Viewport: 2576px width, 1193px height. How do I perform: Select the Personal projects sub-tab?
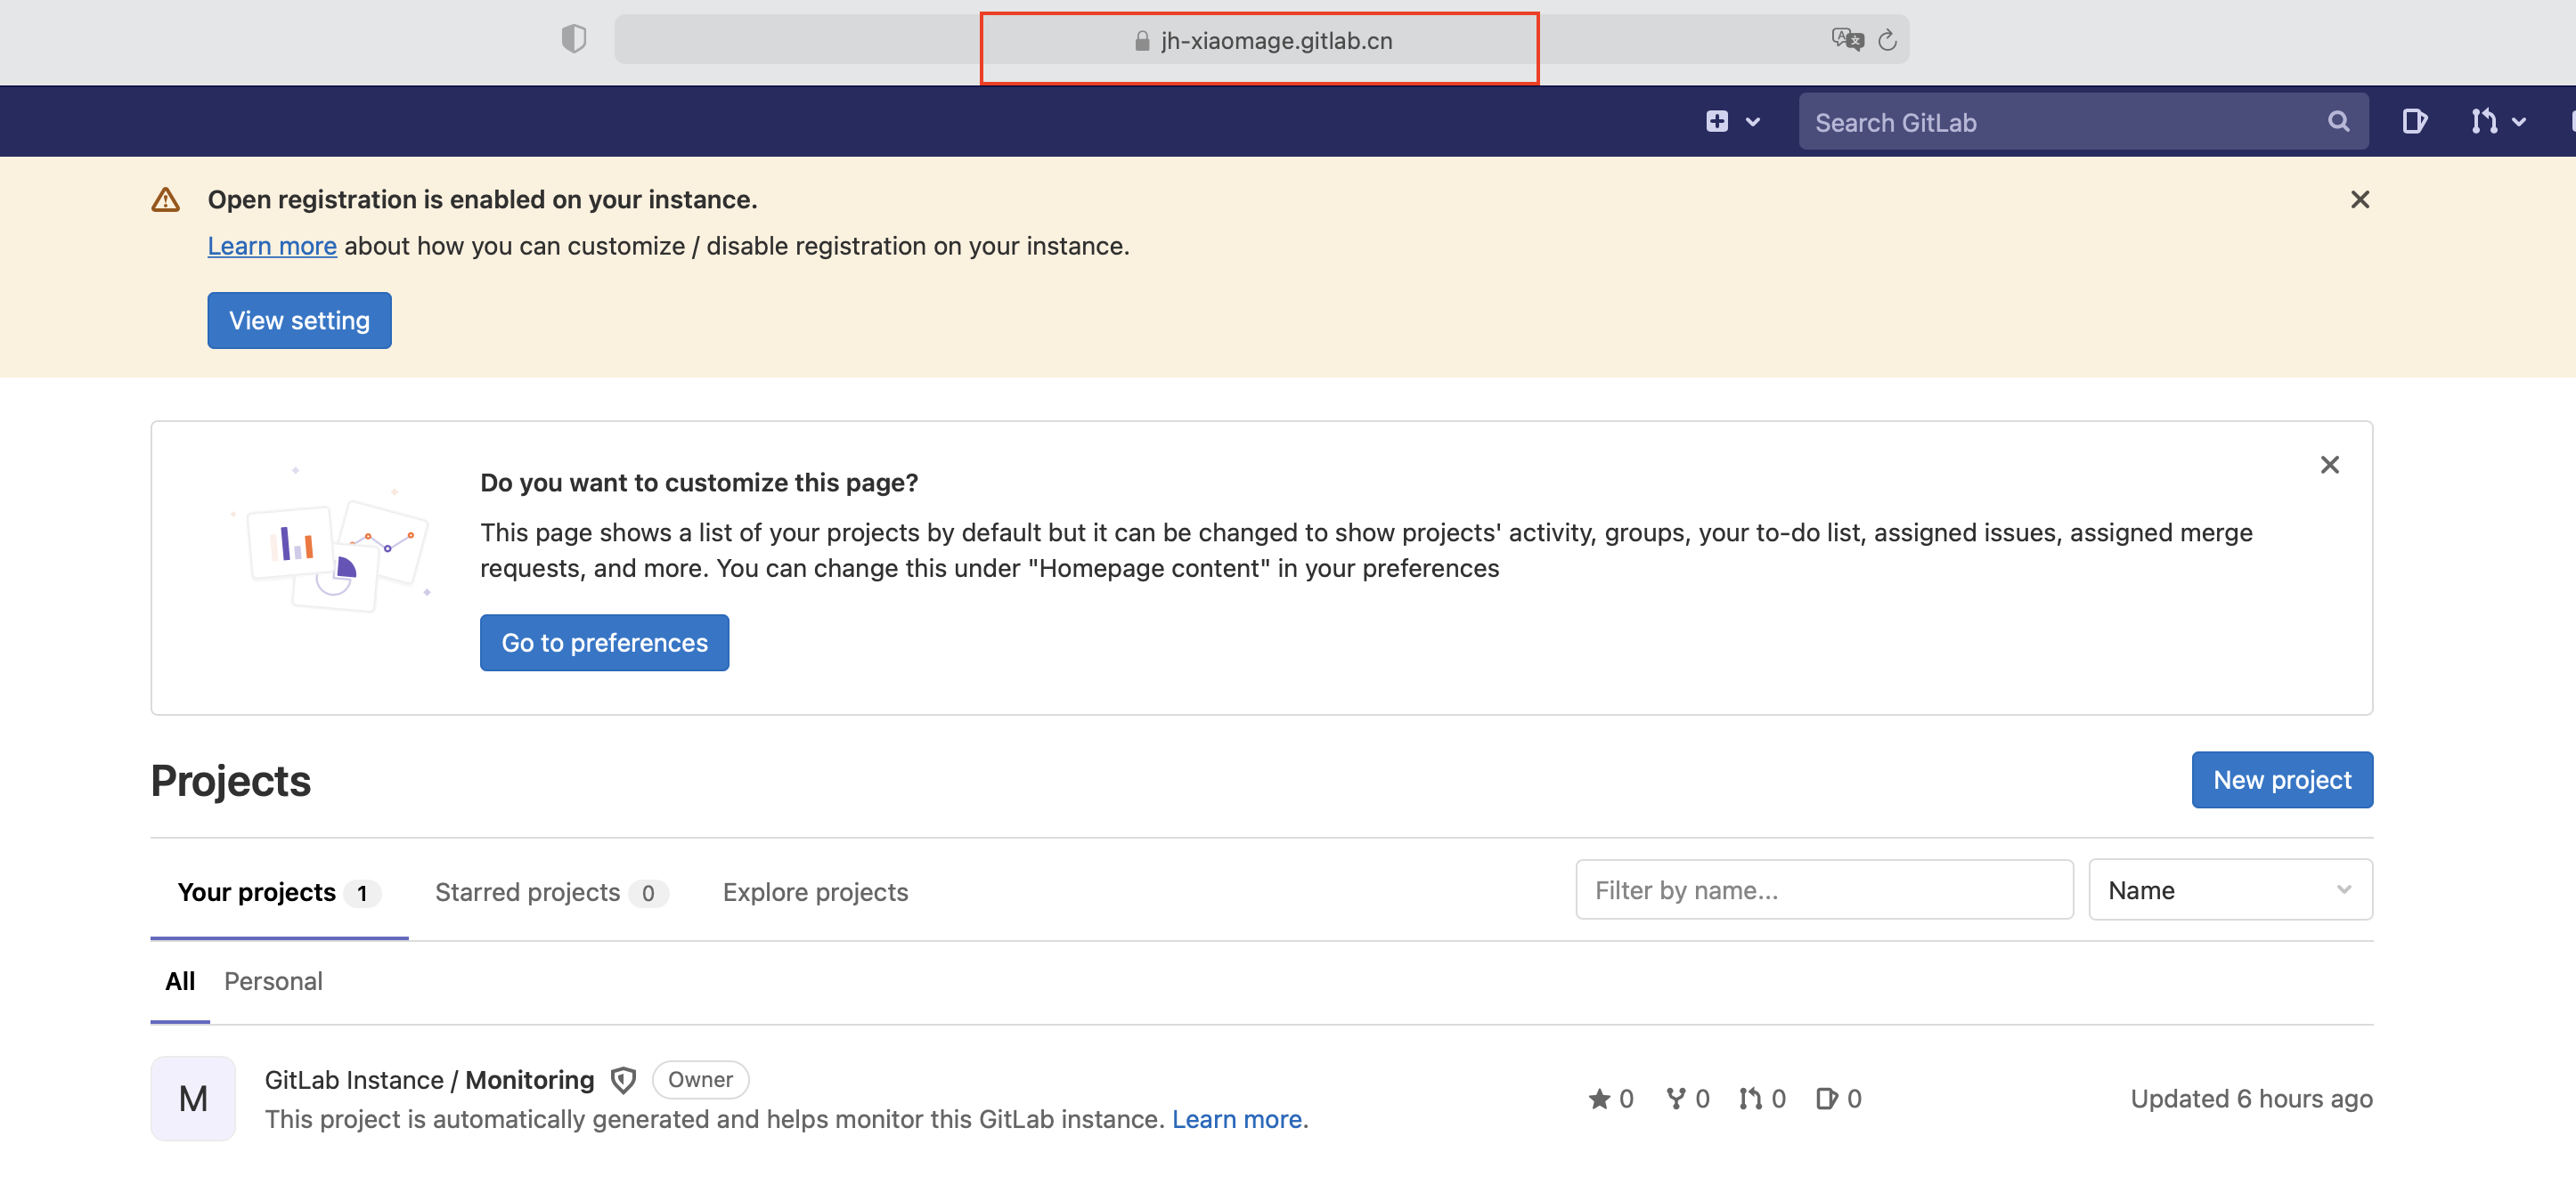pos(273,981)
